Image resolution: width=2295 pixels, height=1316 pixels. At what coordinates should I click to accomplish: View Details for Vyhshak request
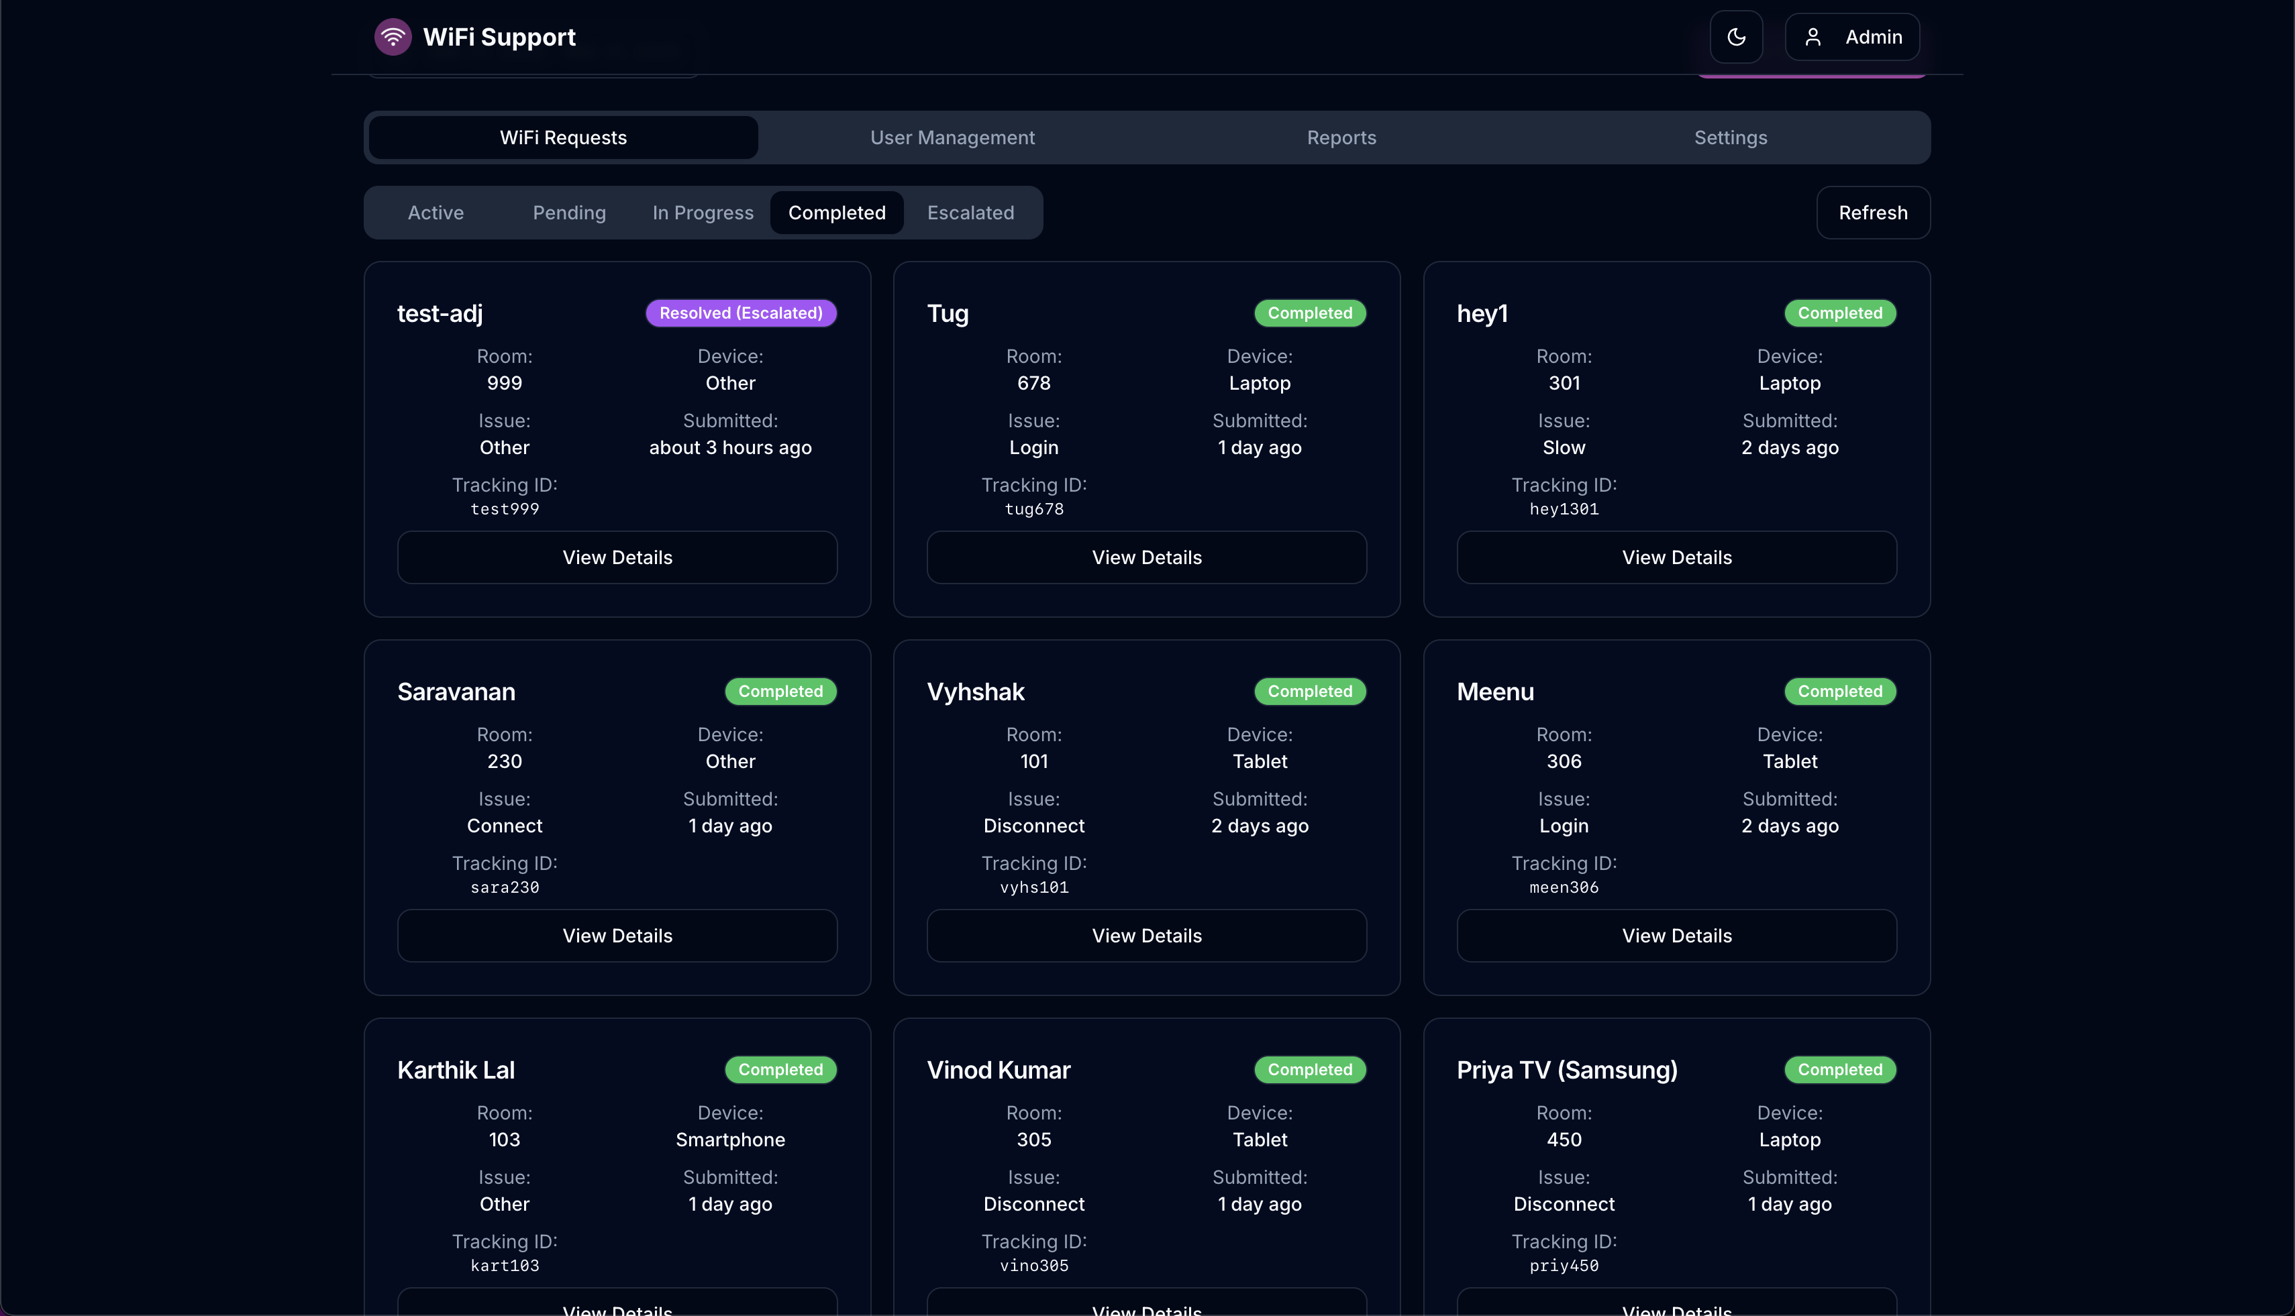pyautogui.click(x=1145, y=936)
